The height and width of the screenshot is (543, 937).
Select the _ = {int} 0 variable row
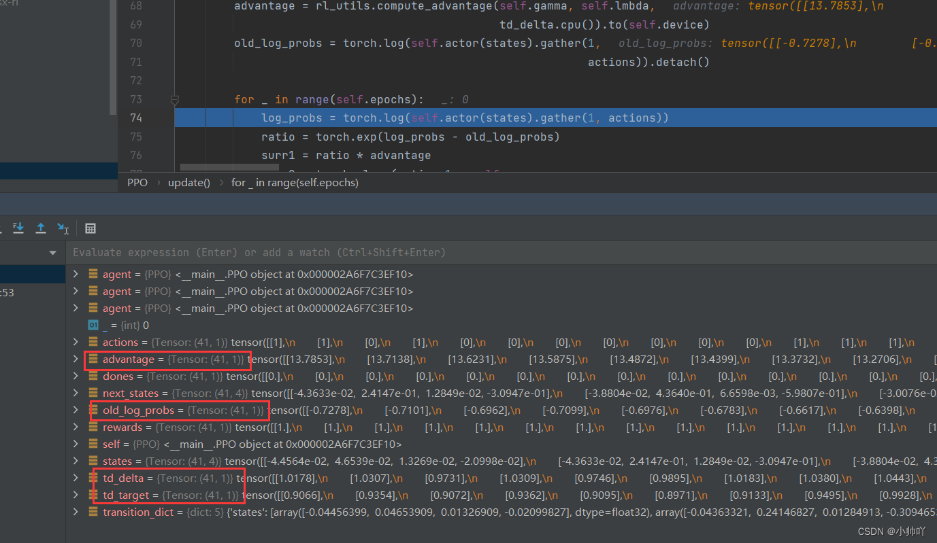coord(126,325)
